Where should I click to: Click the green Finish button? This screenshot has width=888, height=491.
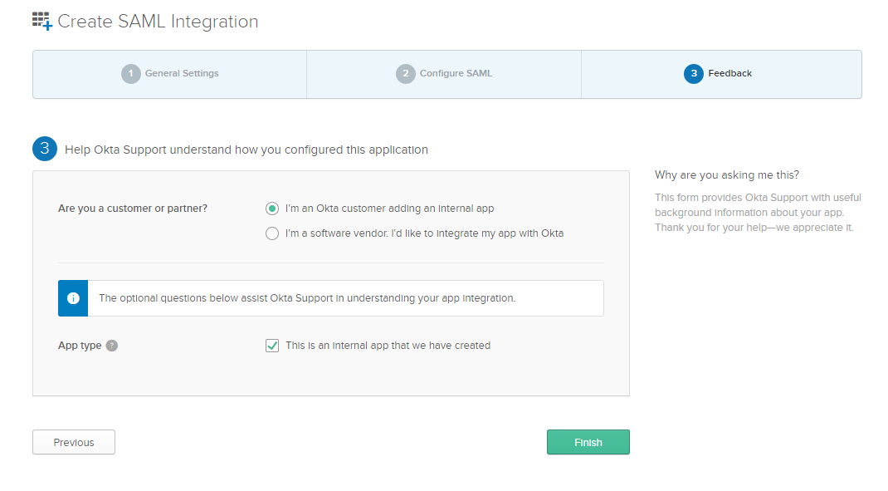[x=588, y=442]
